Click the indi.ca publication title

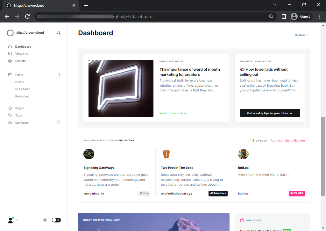pyautogui.click(x=243, y=168)
